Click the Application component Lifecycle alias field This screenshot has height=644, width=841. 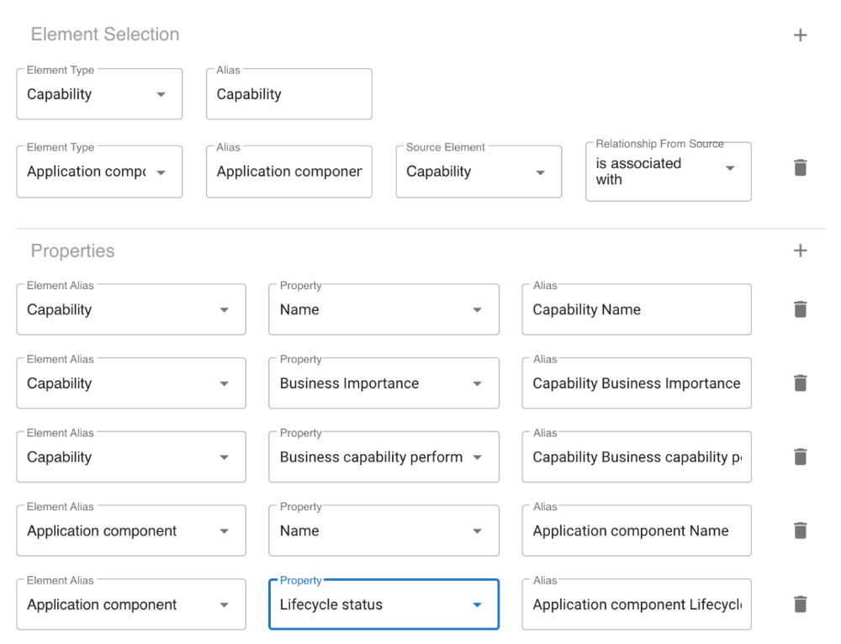point(636,604)
